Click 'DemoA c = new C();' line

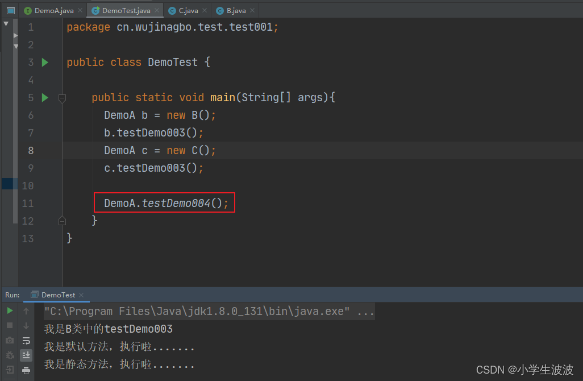160,151
